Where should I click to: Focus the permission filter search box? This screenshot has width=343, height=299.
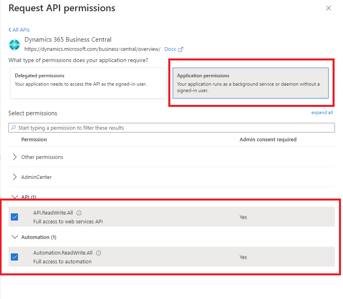(x=171, y=128)
